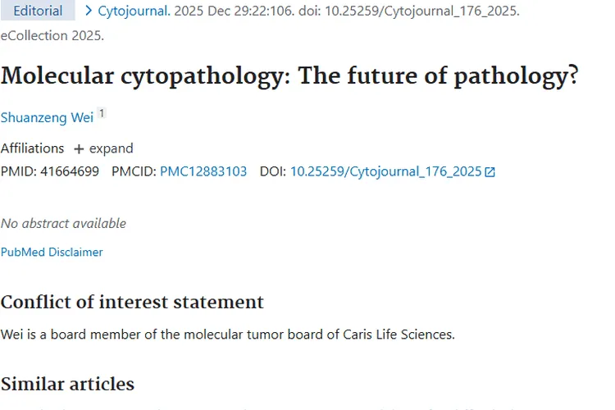
Task: Click the article title heading
Action: [289, 76]
